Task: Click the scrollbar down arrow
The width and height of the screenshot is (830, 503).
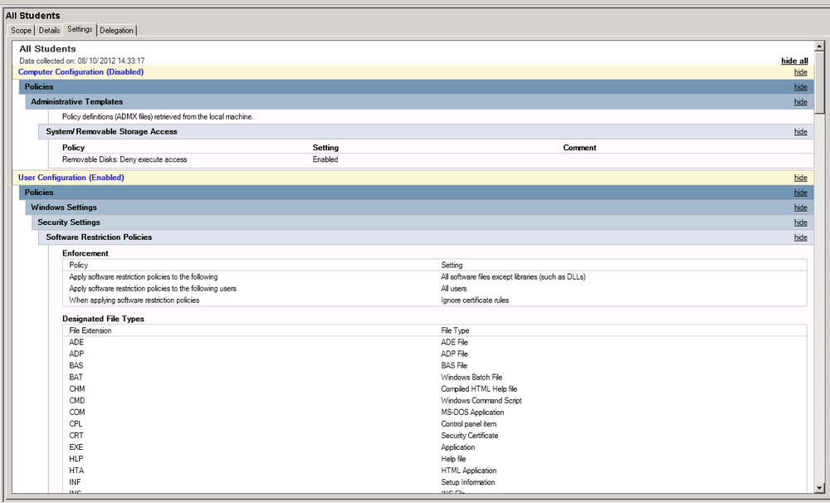Action: click(819, 488)
